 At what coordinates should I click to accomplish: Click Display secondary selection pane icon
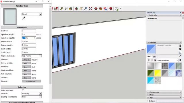click(x=180, y=46)
